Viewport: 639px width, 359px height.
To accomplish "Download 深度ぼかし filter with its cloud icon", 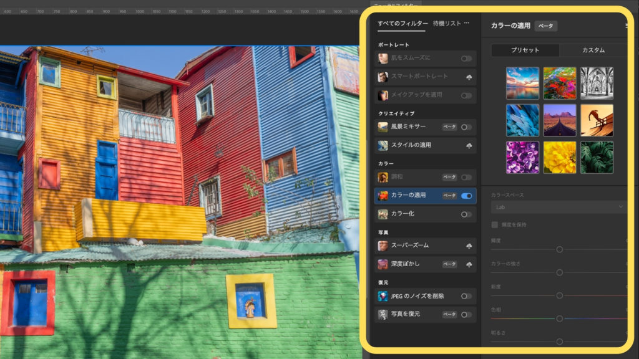I will coord(468,264).
